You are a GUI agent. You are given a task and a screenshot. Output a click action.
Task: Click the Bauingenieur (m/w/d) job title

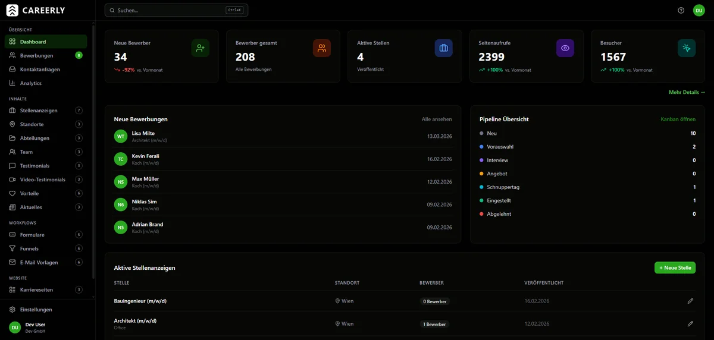coord(140,301)
